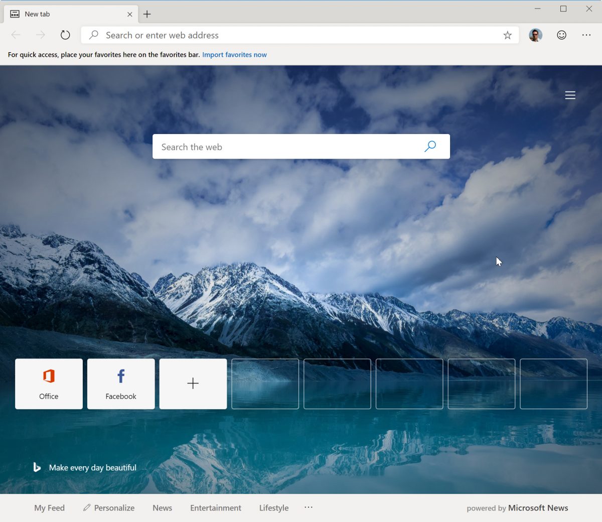Open the News feed tab
The image size is (602, 522).
coord(162,508)
